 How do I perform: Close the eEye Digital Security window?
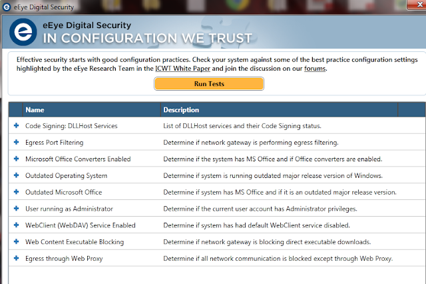(x=419, y=5)
